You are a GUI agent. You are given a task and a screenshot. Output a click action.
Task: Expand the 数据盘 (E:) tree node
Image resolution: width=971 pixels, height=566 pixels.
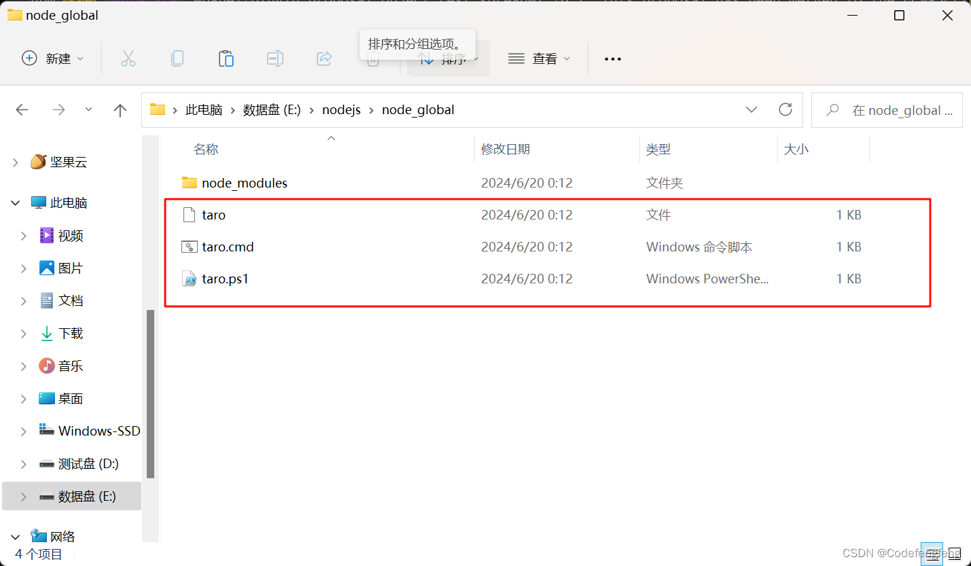tap(24, 497)
